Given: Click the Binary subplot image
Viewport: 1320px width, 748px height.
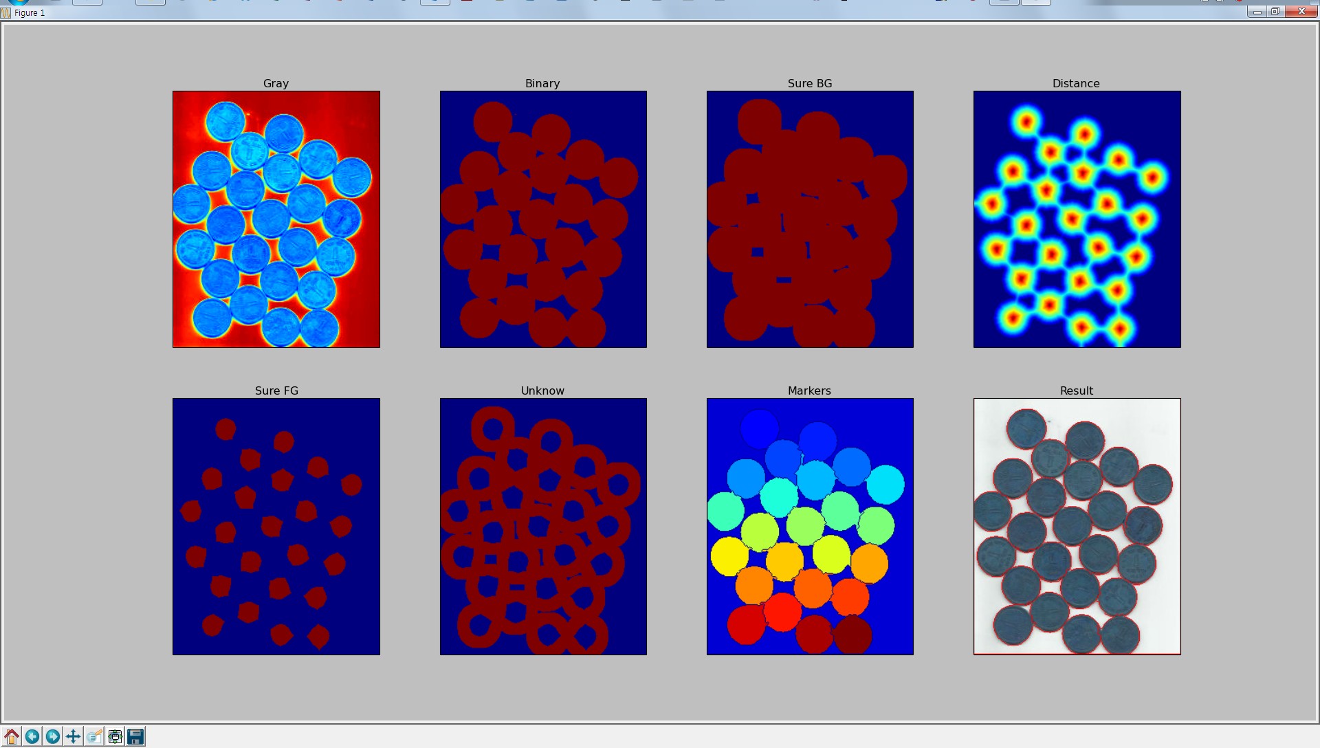Looking at the screenshot, I should click(x=543, y=219).
